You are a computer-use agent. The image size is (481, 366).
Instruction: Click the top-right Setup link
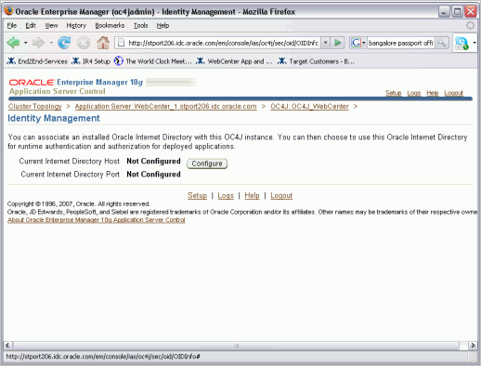(x=393, y=93)
